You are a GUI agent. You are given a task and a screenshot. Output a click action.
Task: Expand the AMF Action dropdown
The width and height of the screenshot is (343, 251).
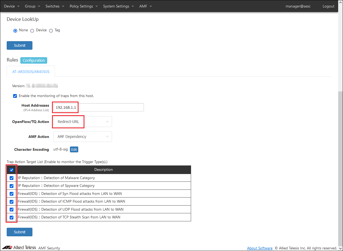(x=83, y=137)
